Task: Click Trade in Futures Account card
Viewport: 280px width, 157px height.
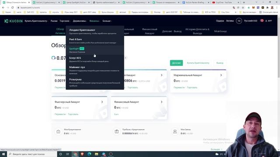Action: [x=73, y=114]
